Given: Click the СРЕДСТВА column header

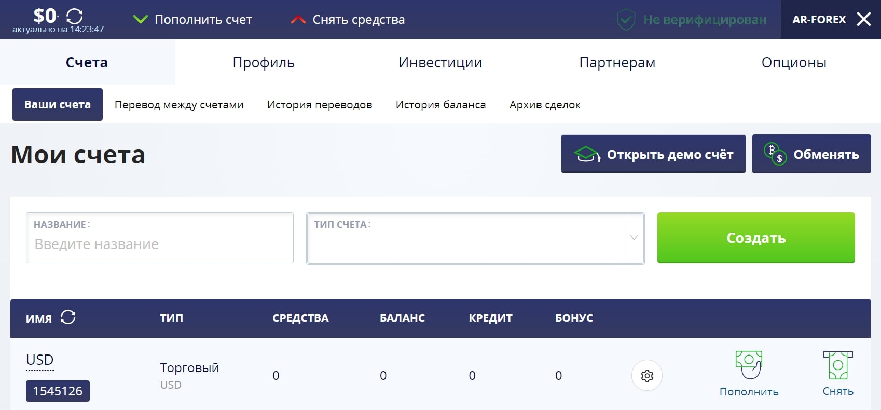Looking at the screenshot, I should [x=300, y=318].
